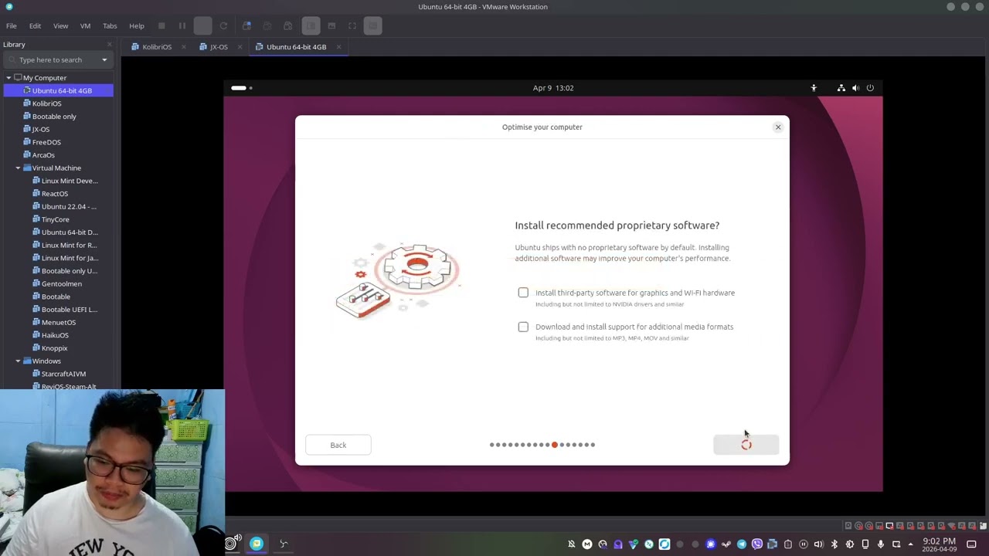Image resolution: width=989 pixels, height=556 pixels.
Task: Open the Ubuntu accessibility menu icon
Action: (x=814, y=88)
